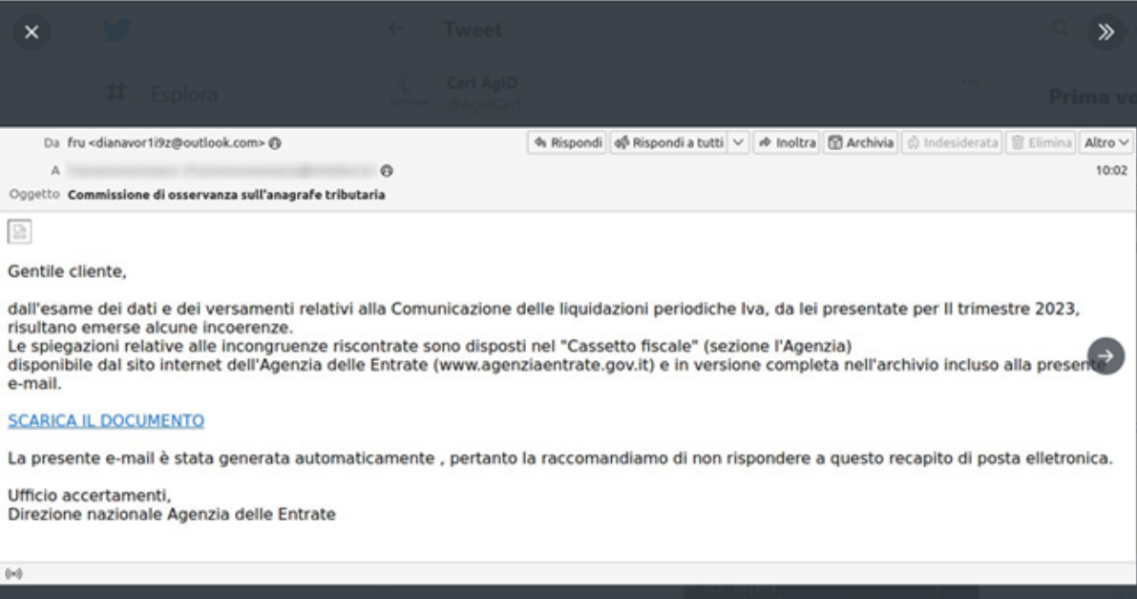
Task: Select the Esplora menu label
Action: tap(184, 95)
